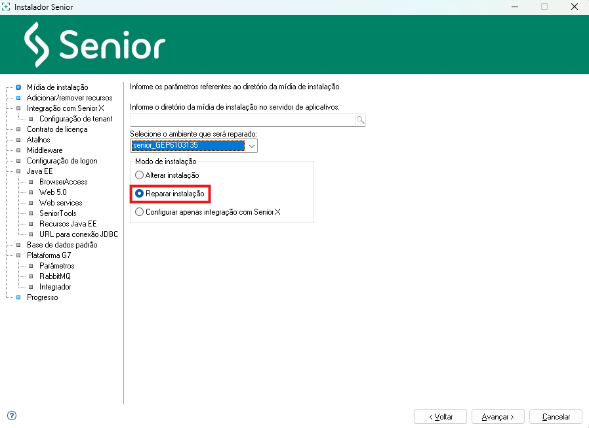Open the environment dropdown arrow
This screenshot has width=589, height=428.
[x=252, y=146]
